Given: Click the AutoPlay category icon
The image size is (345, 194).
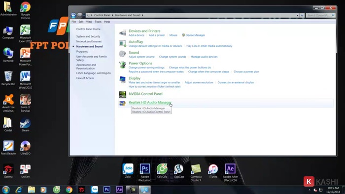Looking at the screenshot, I should tap(123, 43).
